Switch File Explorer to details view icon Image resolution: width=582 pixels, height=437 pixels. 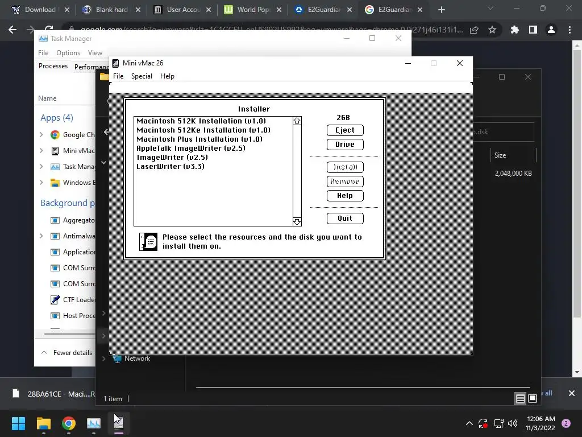click(521, 399)
